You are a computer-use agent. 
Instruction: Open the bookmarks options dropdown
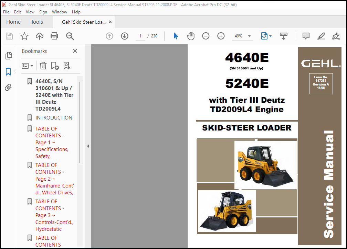click(x=28, y=66)
